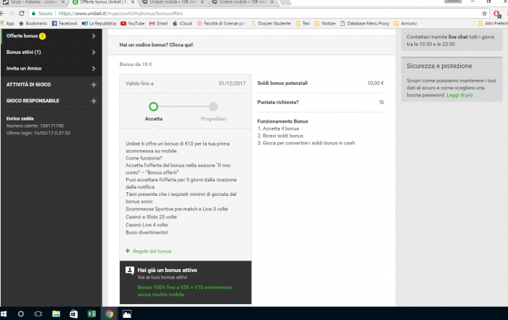Screen dimensions: 508x320
Task: Open La Repubblica bookmark
Action: coord(99,23)
